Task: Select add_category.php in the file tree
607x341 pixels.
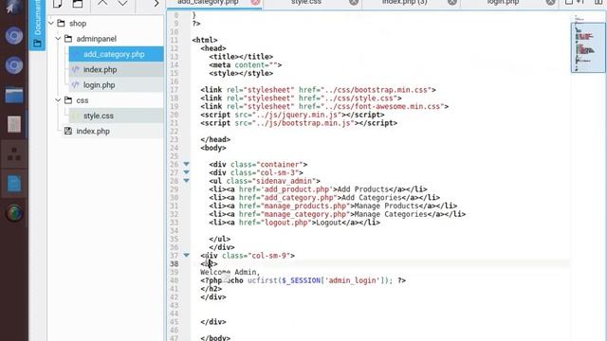Action: (116, 54)
